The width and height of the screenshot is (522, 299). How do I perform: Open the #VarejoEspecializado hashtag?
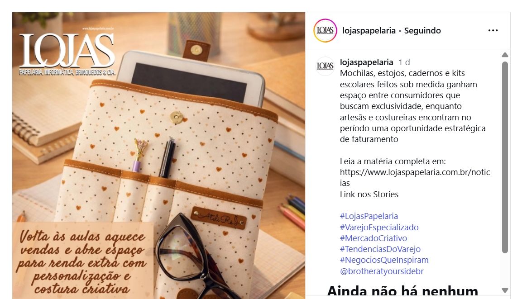coord(379,228)
